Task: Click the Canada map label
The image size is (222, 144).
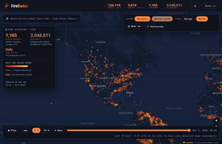Action: tap(101, 42)
